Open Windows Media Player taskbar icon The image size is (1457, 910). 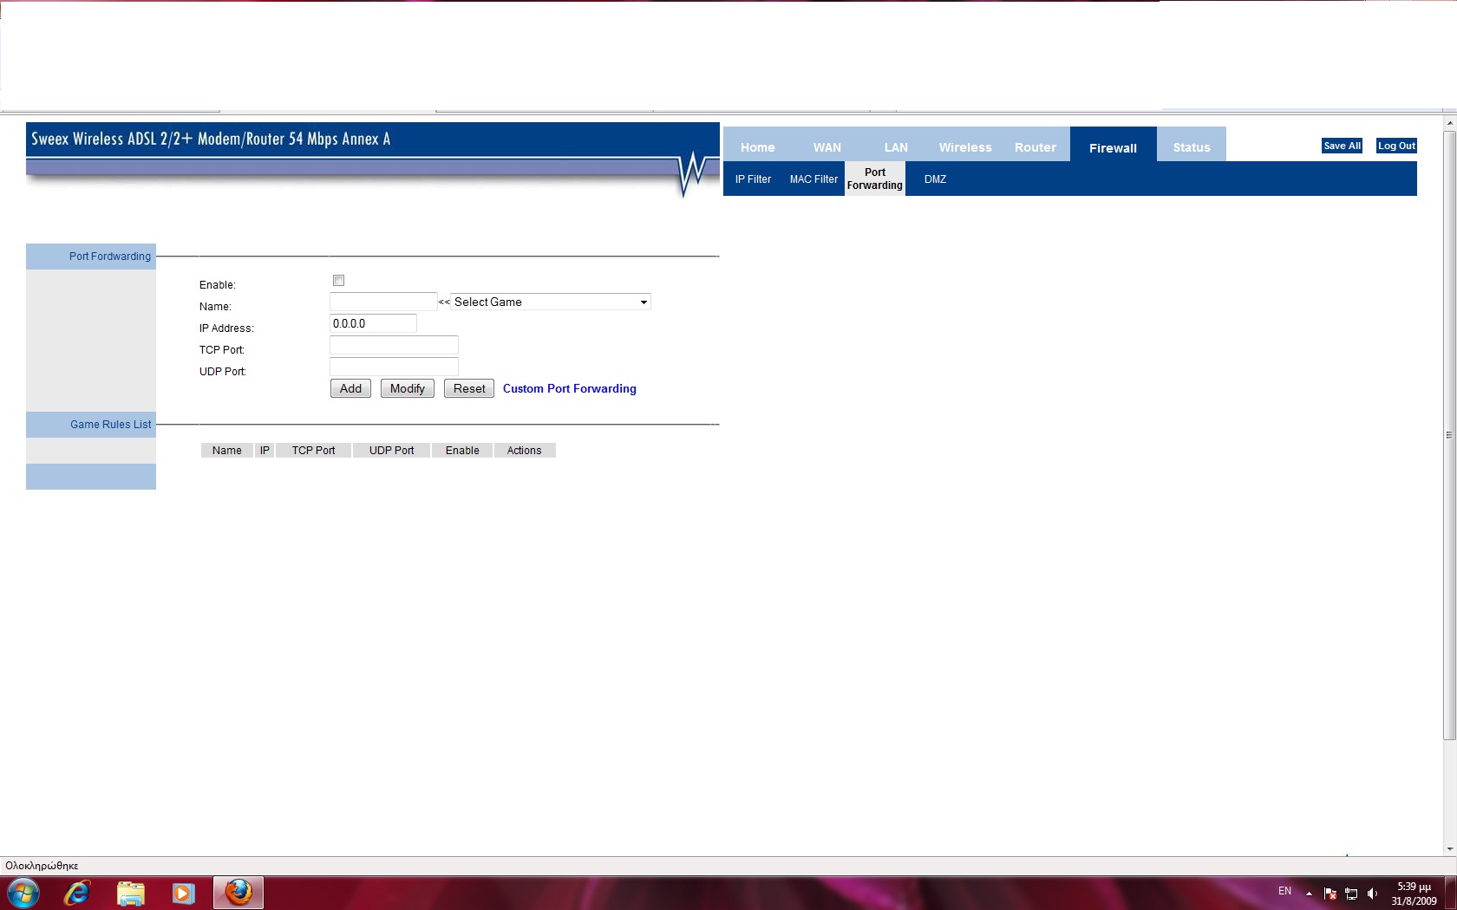click(x=183, y=893)
